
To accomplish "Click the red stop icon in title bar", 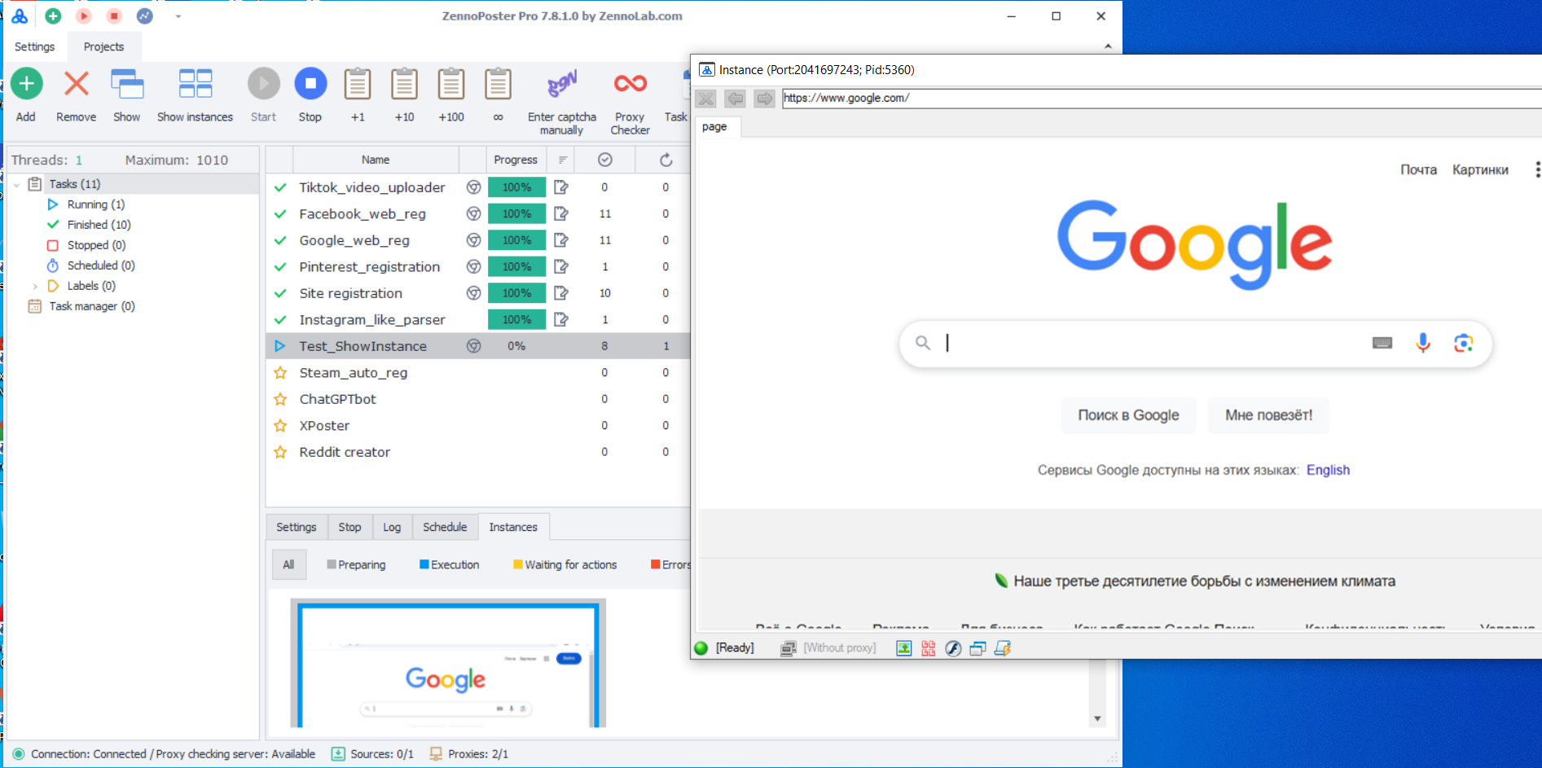I will (x=115, y=15).
